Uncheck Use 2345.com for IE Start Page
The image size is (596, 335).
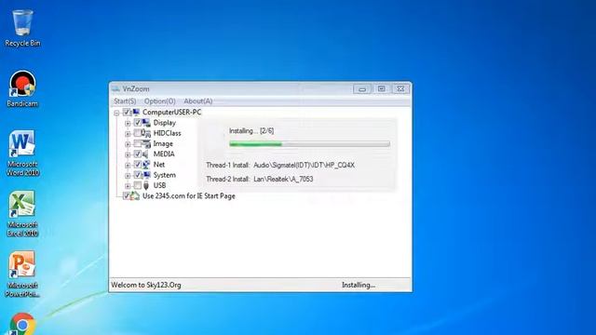[127, 196]
